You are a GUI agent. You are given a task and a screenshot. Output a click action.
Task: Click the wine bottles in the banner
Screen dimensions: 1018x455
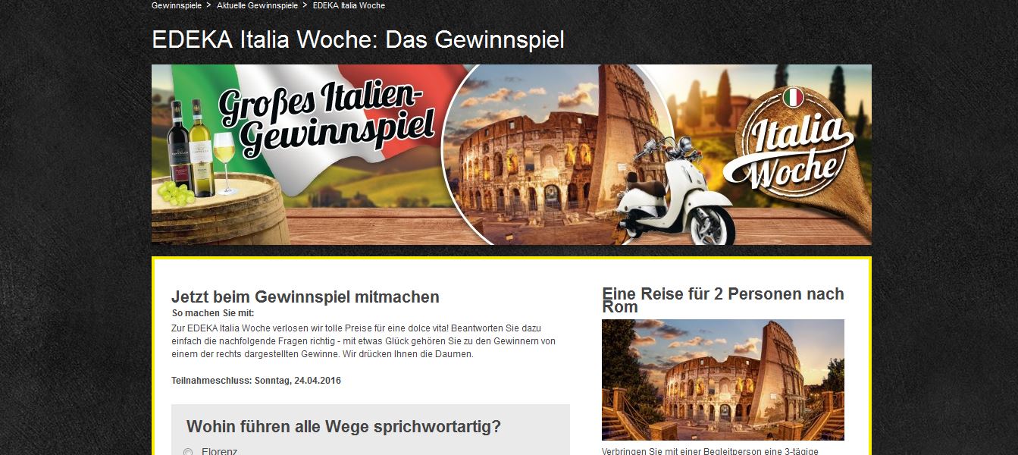click(x=190, y=148)
